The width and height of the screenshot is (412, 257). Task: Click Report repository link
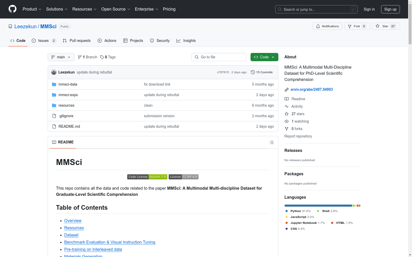coord(298,136)
